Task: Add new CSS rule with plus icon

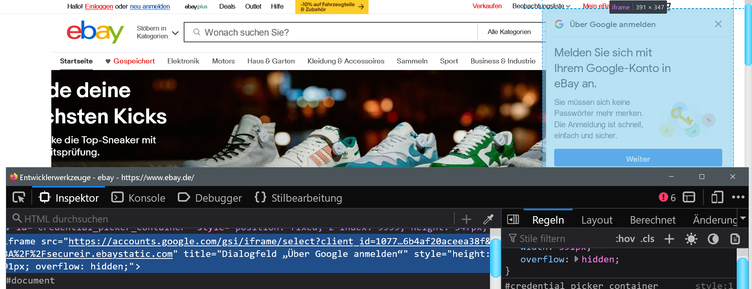Action: pyautogui.click(x=669, y=239)
